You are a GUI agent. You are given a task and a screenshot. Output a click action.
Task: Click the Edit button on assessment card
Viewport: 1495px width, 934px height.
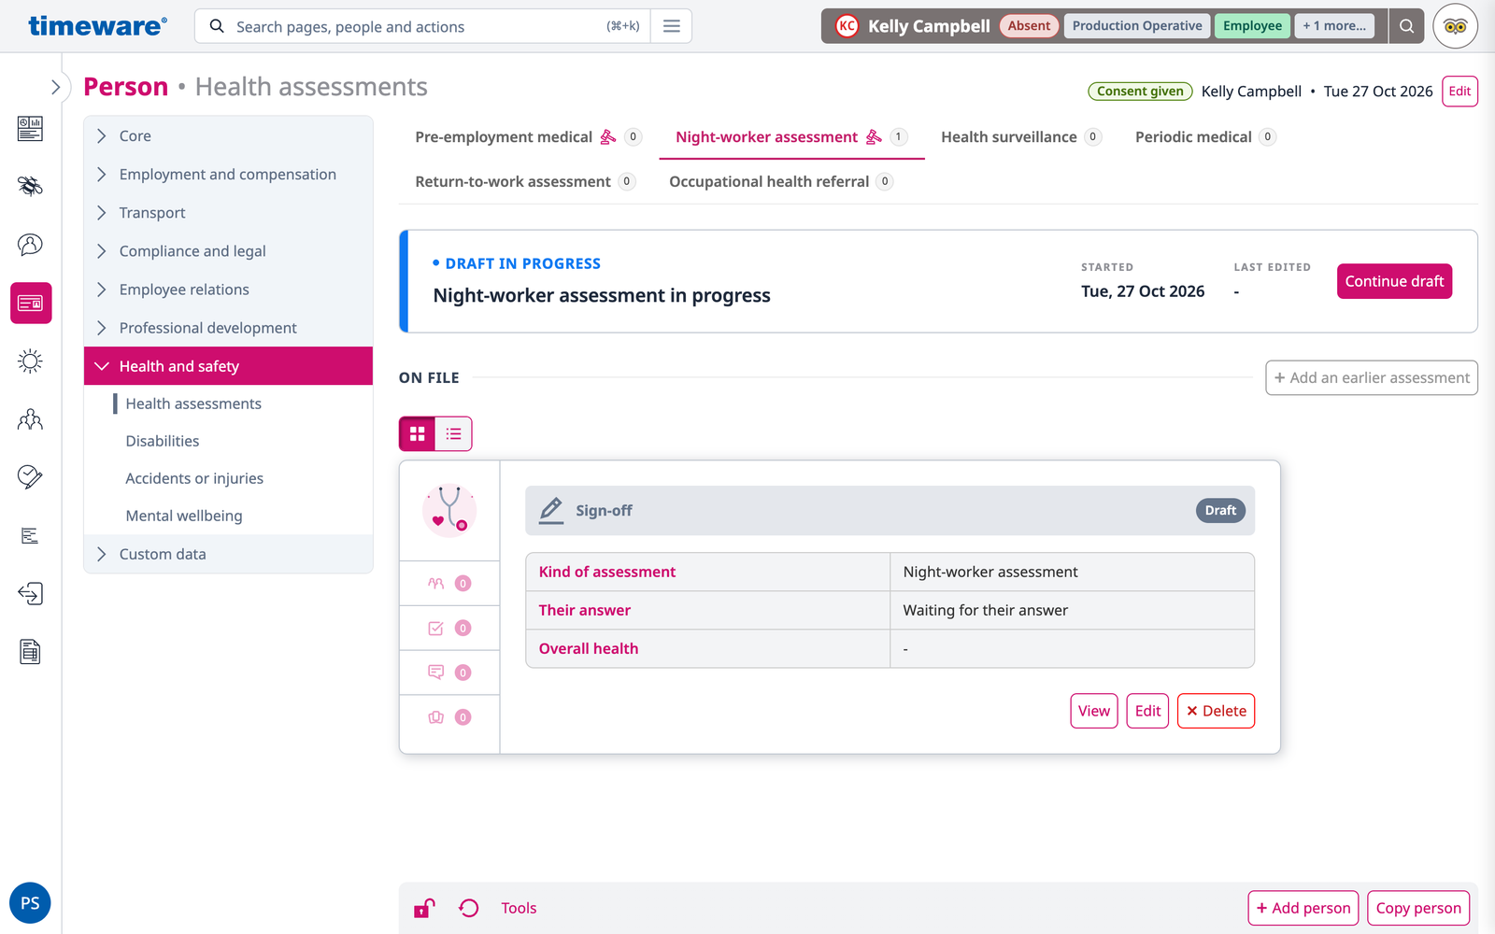(1147, 711)
